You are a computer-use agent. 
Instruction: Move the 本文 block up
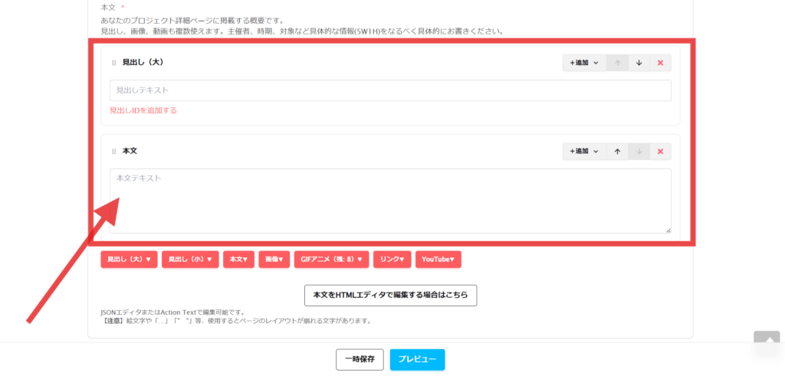[x=617, y=152]
